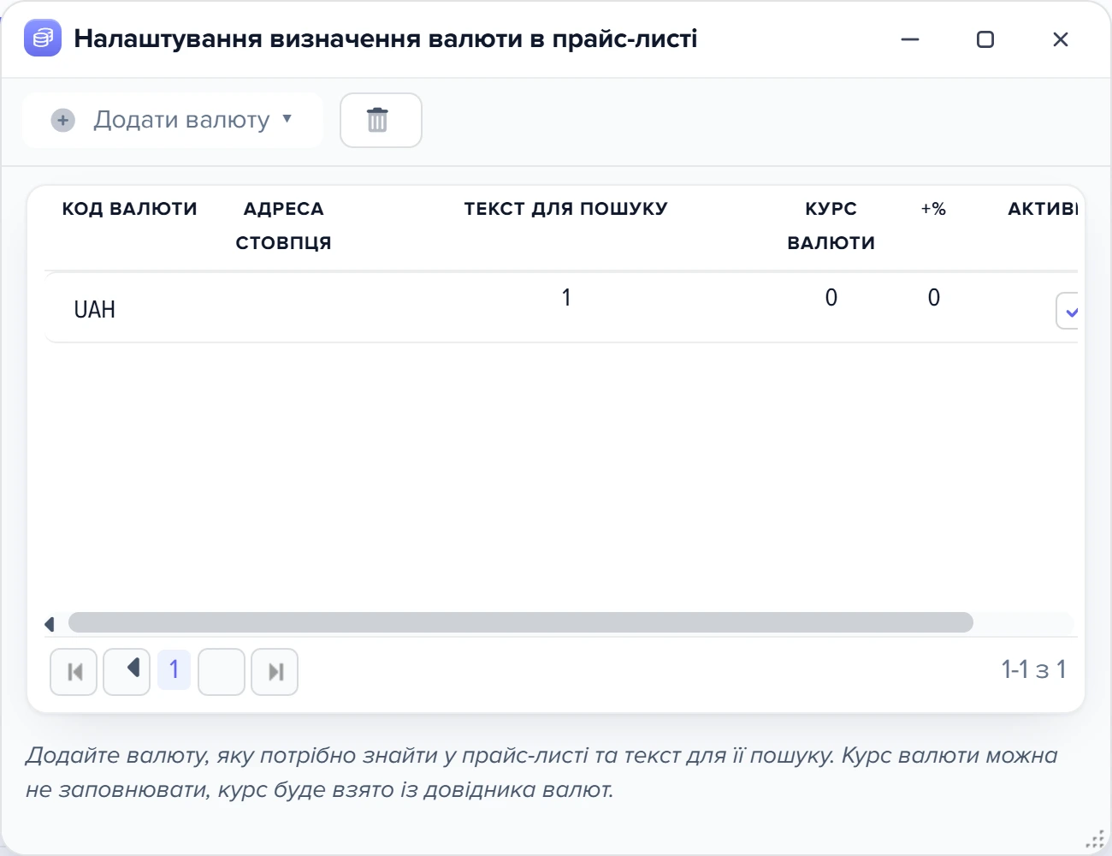
Task: Select search text value 1 in UAH row
Action: tap(565, 297)
